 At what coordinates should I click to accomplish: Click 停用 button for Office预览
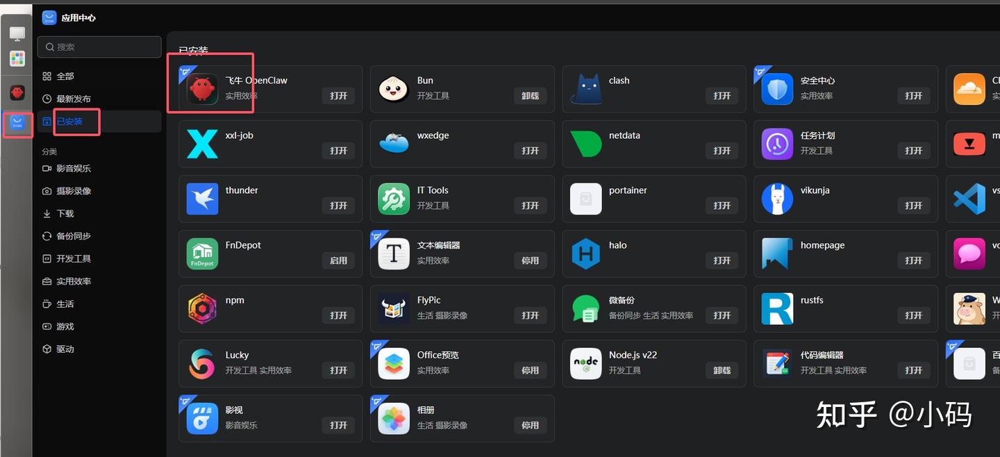pos(531,370)
